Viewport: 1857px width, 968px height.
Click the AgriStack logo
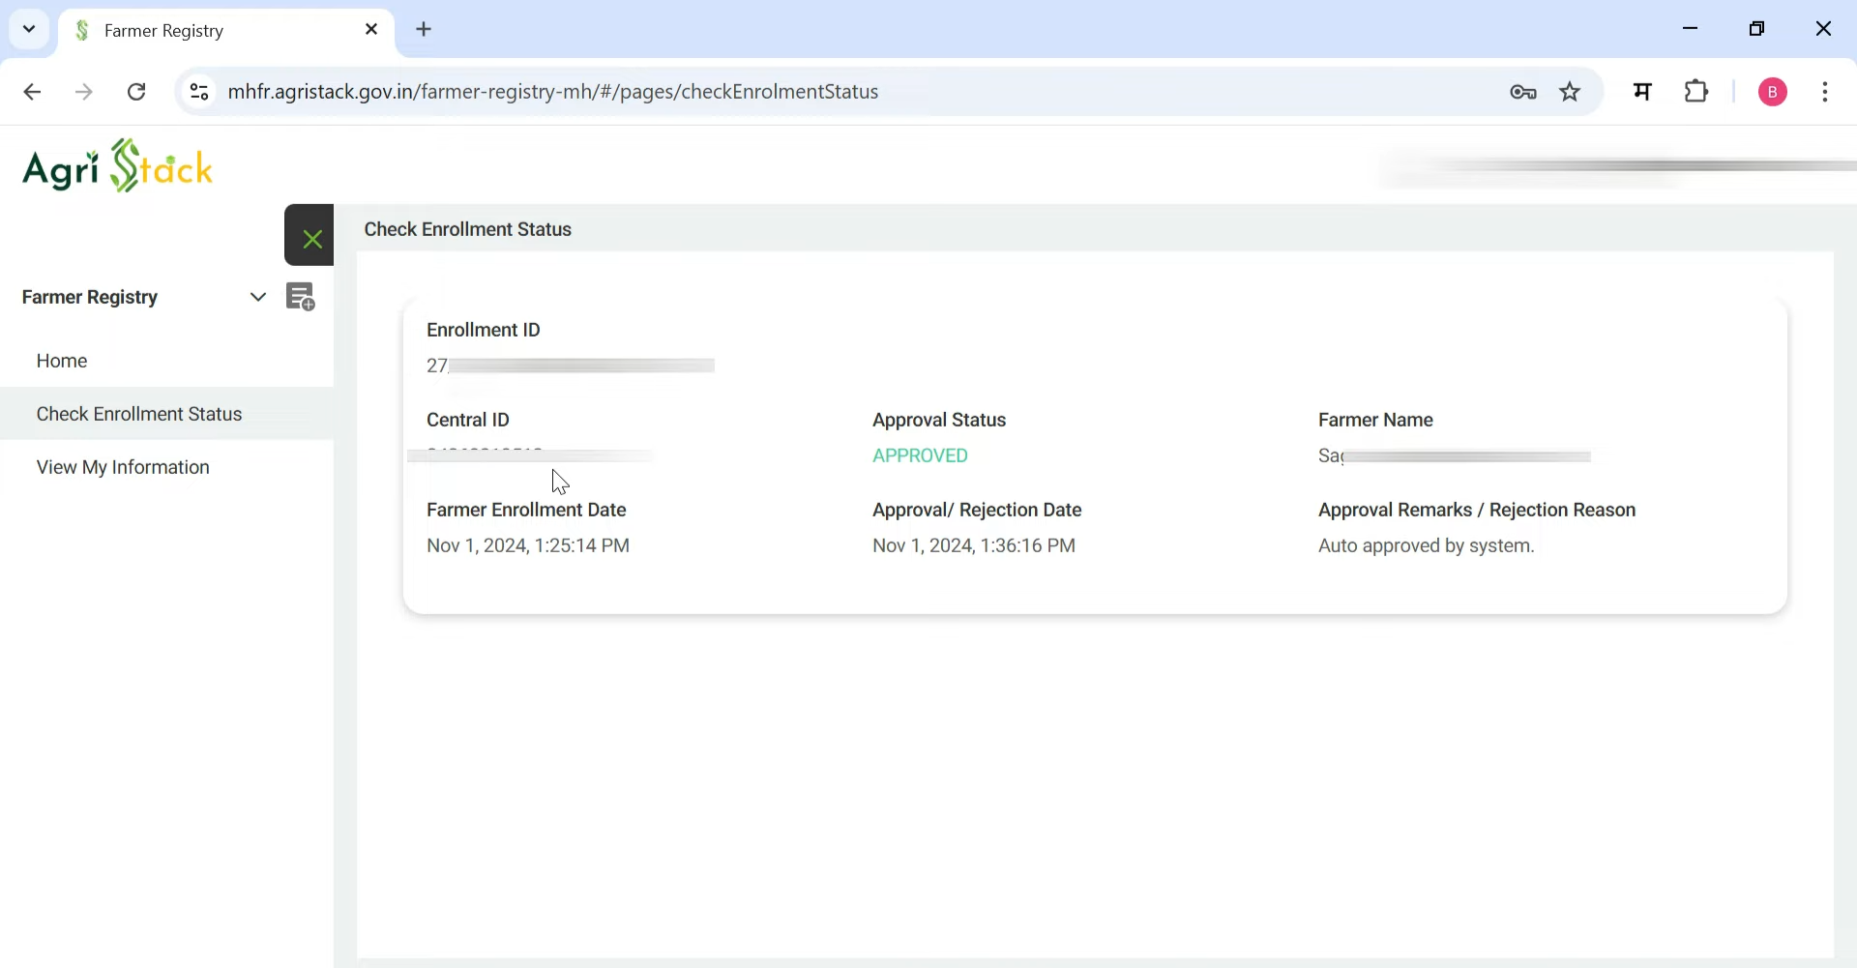point(118,165)
